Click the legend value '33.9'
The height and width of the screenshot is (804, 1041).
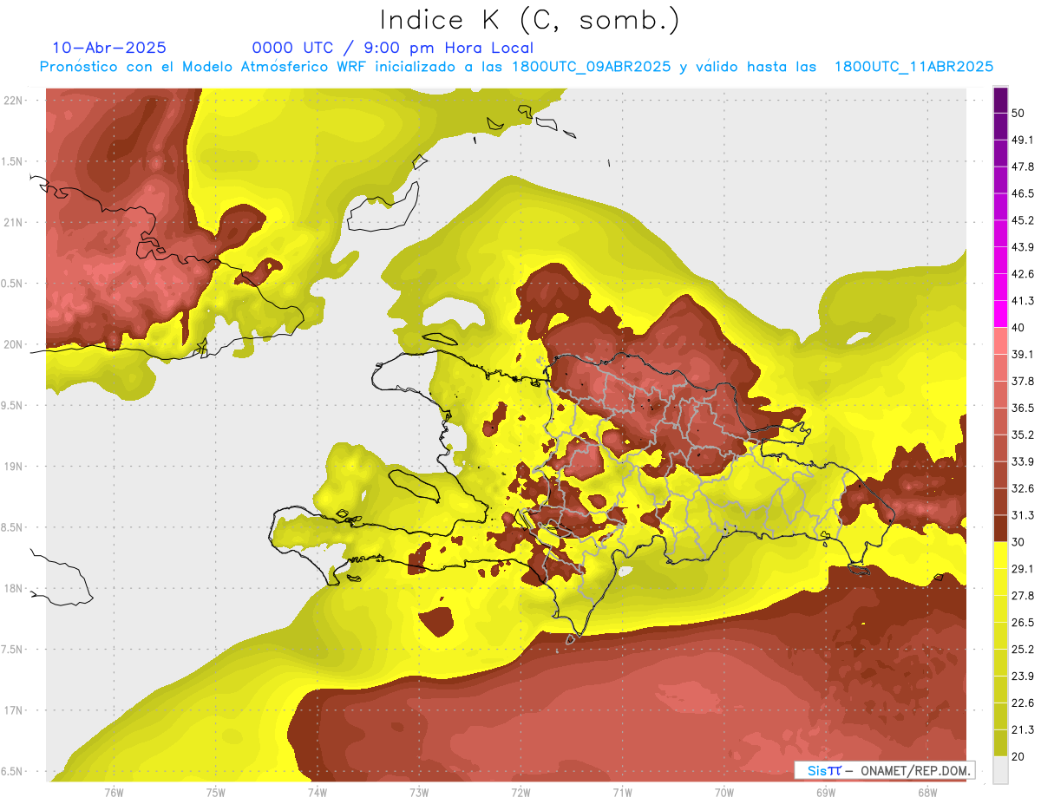click(x=1023, y=461)
